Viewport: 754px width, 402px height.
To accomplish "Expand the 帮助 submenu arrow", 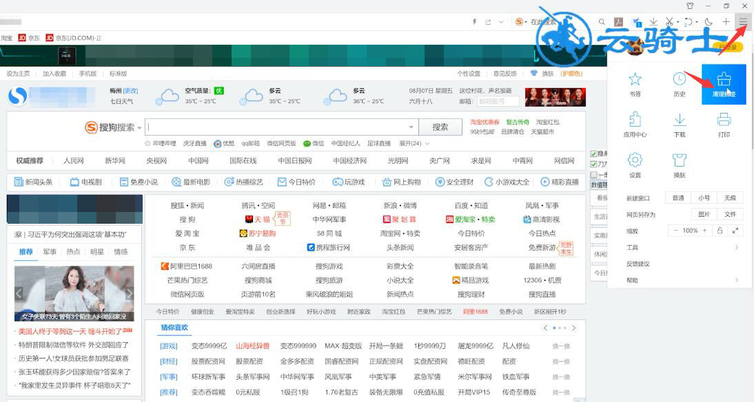I will coord(737,280).
